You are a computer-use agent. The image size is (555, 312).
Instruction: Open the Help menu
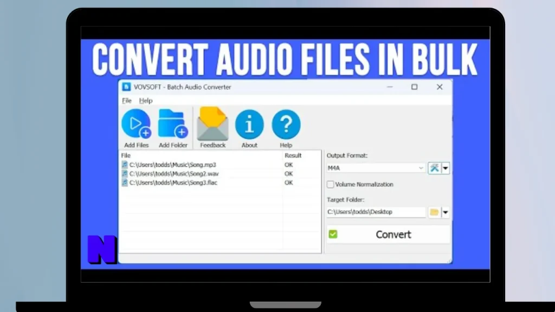pos(145,100)
